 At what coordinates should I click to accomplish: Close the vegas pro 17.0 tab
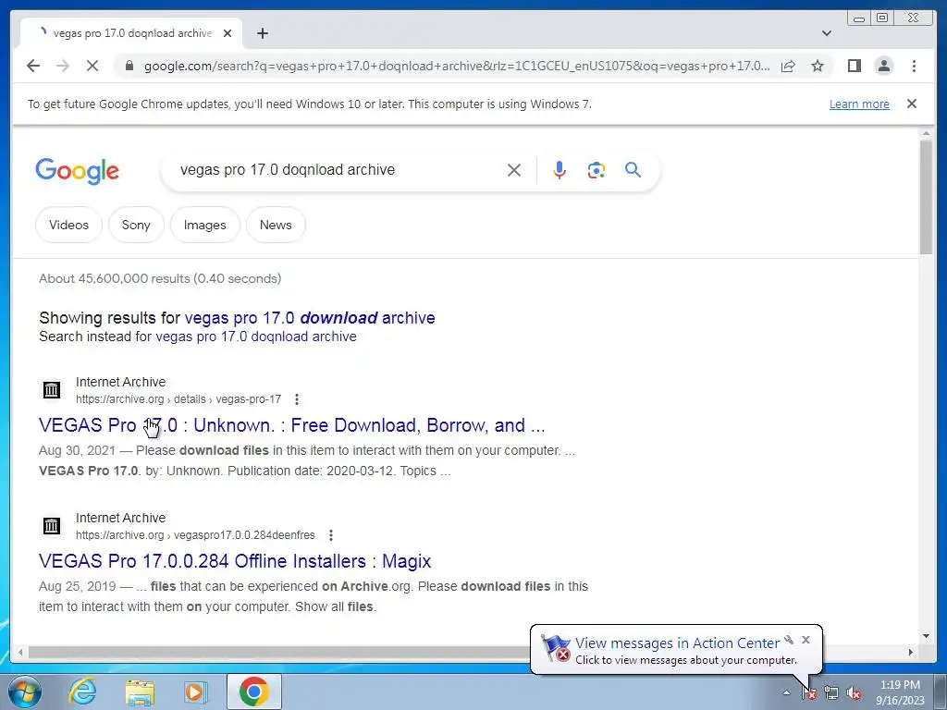228,33
